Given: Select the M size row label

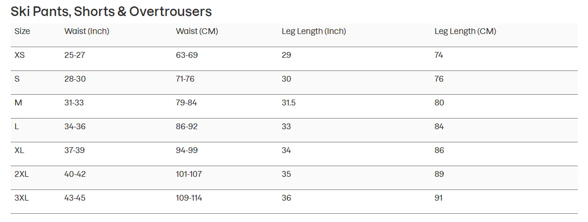Looking at the screenshot, I should 19,103.
